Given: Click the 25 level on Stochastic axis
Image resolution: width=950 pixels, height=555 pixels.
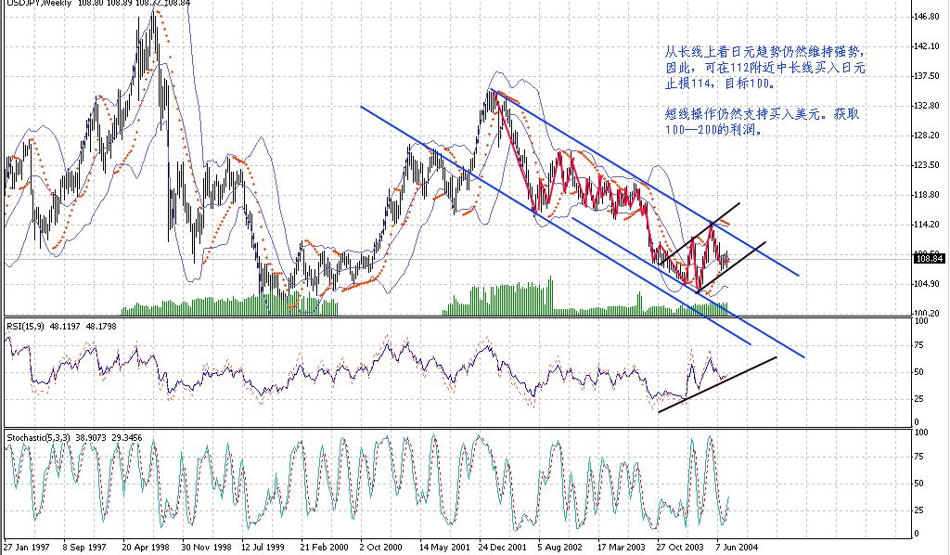Looking at the screenshot, I should click(919, 510).
